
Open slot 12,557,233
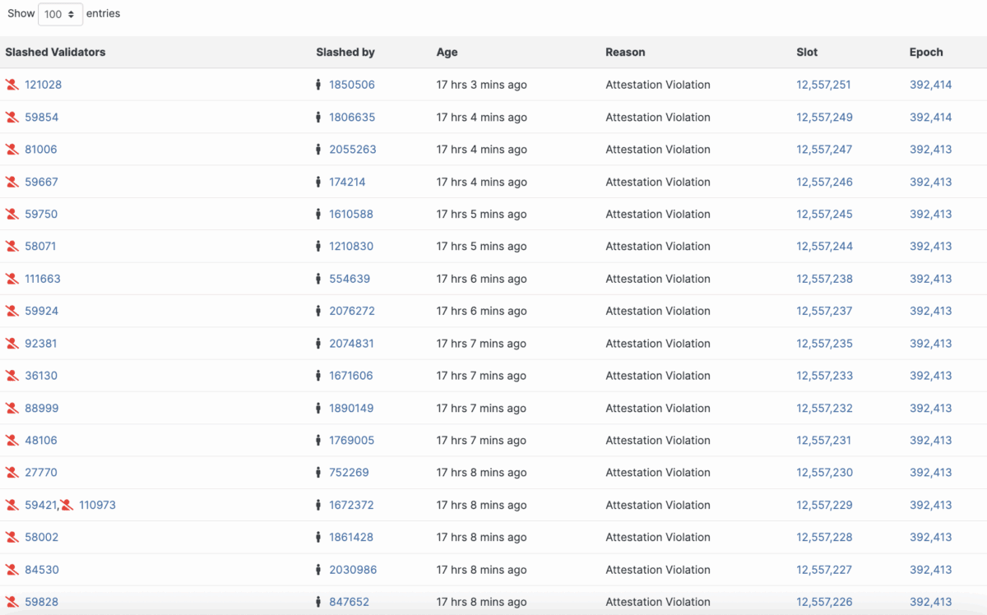tap(824, 376)
